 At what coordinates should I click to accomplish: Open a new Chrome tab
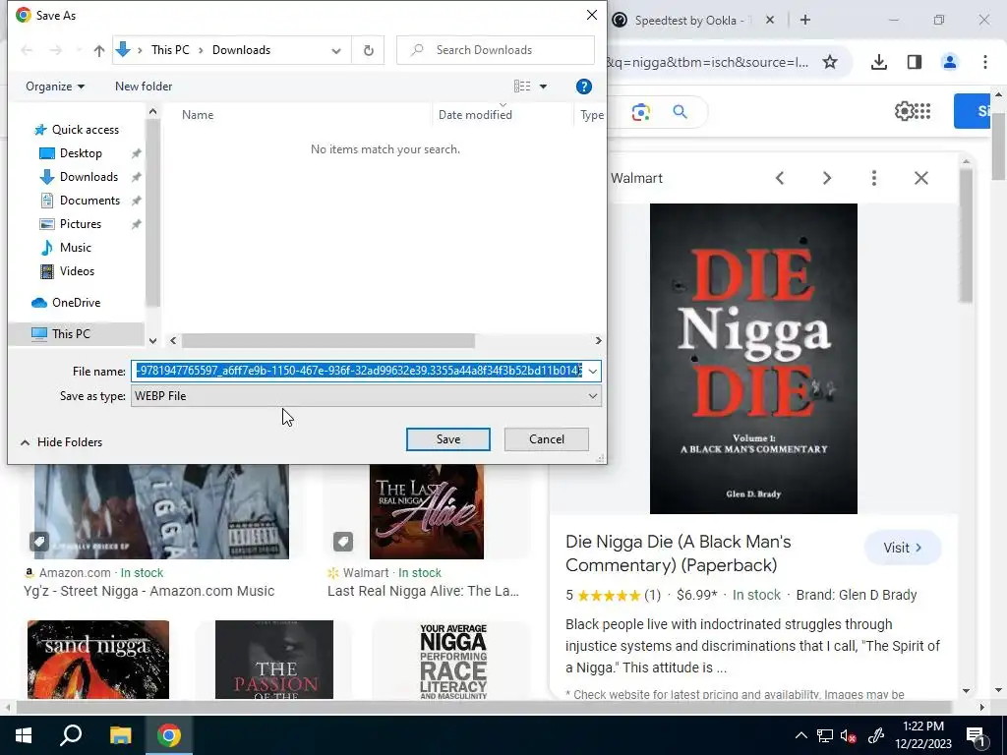coord(804,20)
